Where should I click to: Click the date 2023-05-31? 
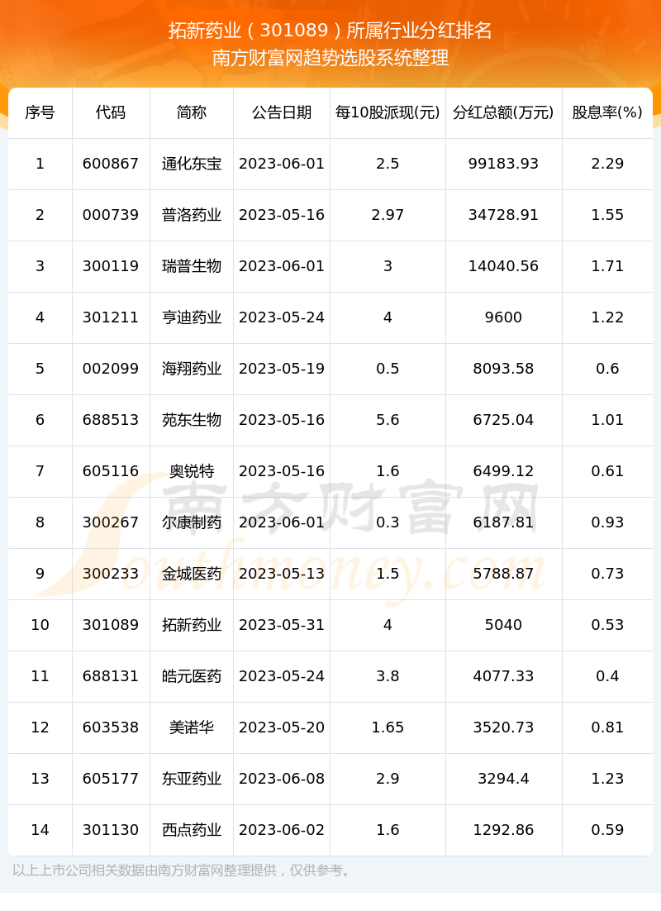282,625
